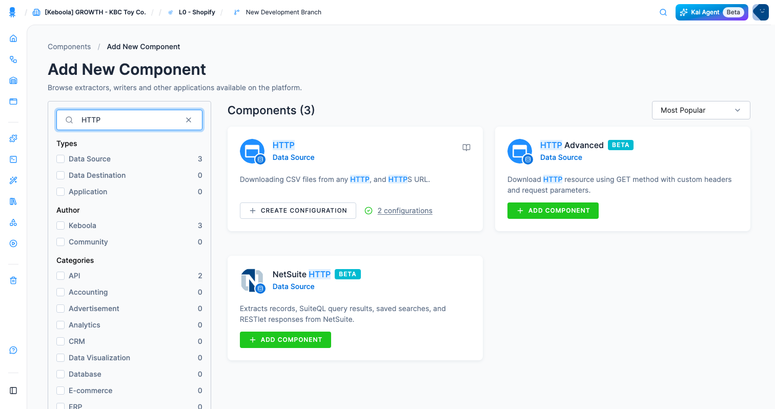The image size is (775, 409).
Task: Toggle the API category checkbox
Action: [60, 276]
